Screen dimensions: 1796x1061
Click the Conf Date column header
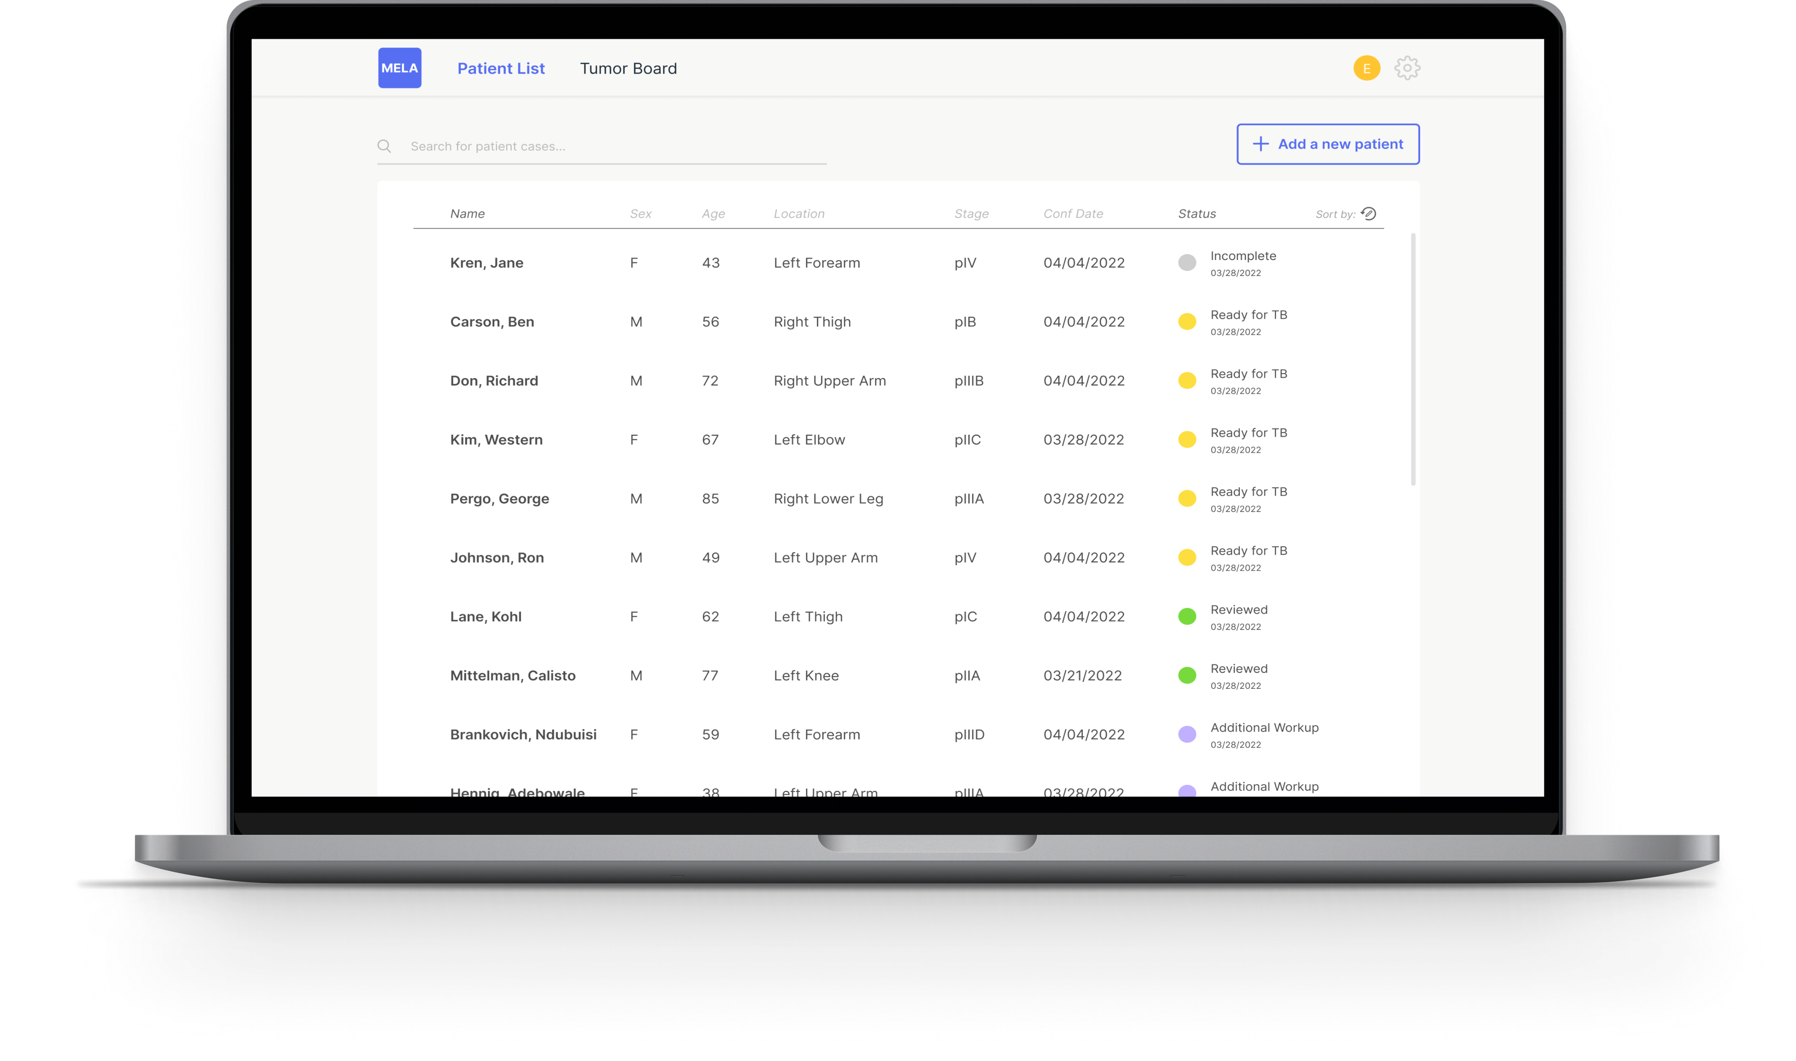coord(1073,214)
